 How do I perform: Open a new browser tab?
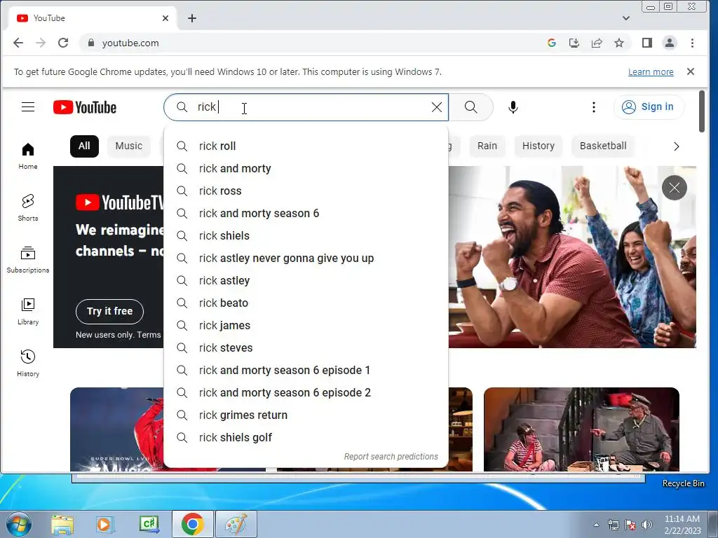192,18
